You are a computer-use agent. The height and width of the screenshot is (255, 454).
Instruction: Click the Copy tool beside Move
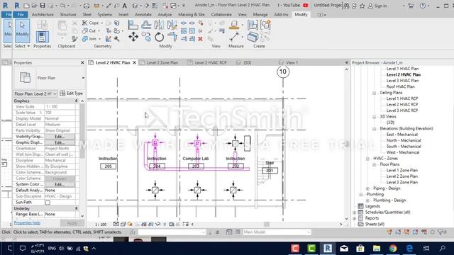[146, 37]
